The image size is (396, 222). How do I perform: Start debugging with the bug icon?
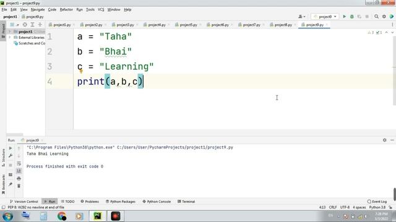tap(352, 17)
